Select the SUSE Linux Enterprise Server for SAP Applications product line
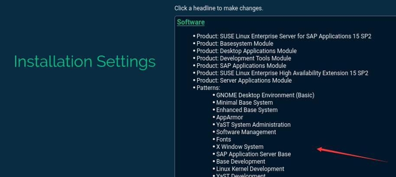The image size is (396, 177). click(x=284, y=36)
